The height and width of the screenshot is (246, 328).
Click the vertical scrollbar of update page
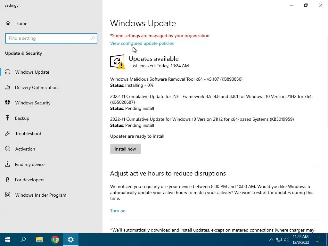327,81
